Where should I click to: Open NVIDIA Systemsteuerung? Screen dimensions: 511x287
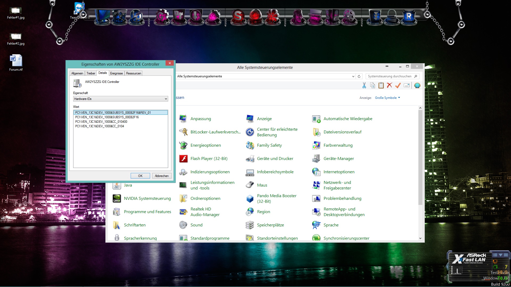(147, 199)
